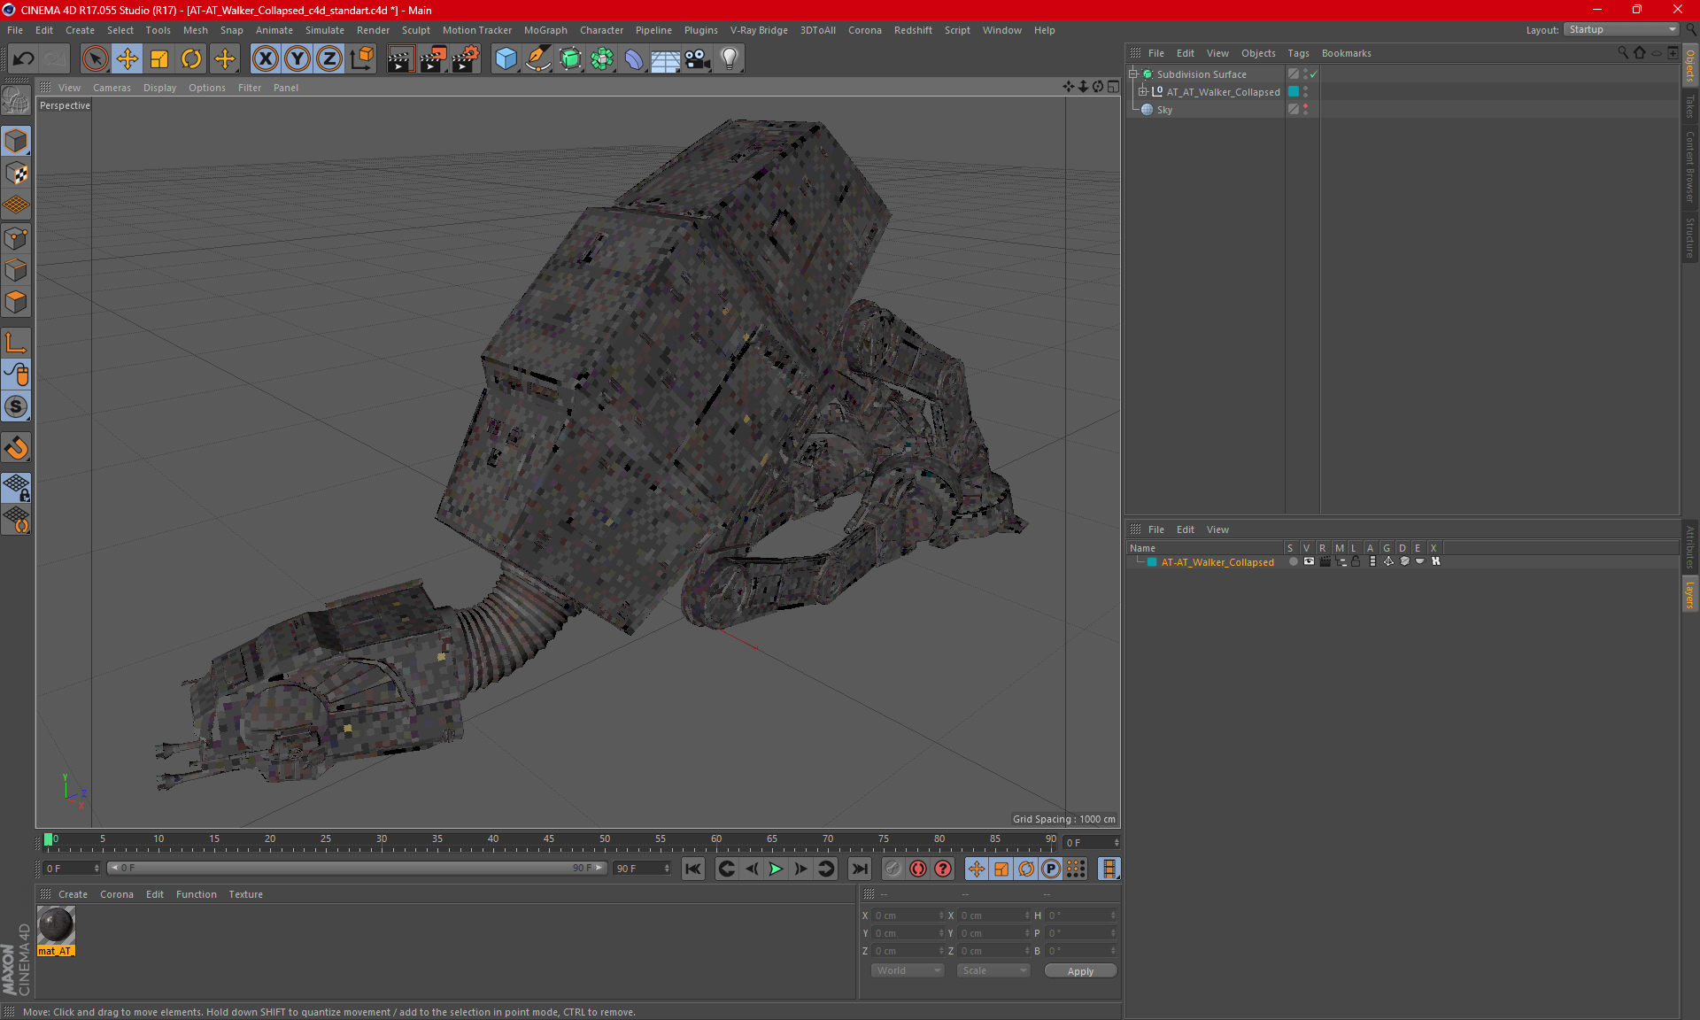Switch to Points mode
The height and width of the screenshot is (1020, 1700).
[16, 238]
